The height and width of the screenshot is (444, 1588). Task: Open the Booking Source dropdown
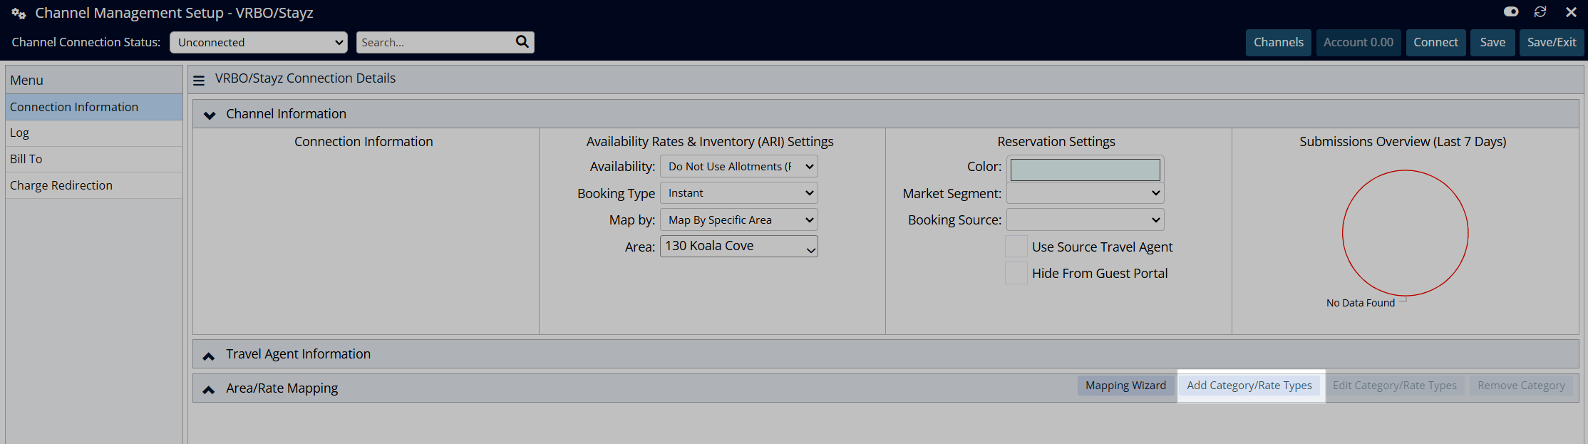click(x=1086, y=220)
